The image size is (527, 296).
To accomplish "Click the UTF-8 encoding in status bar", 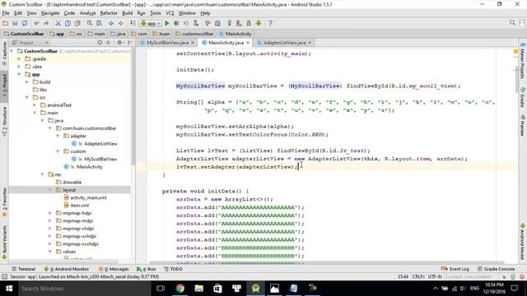I will click(435, 276).
